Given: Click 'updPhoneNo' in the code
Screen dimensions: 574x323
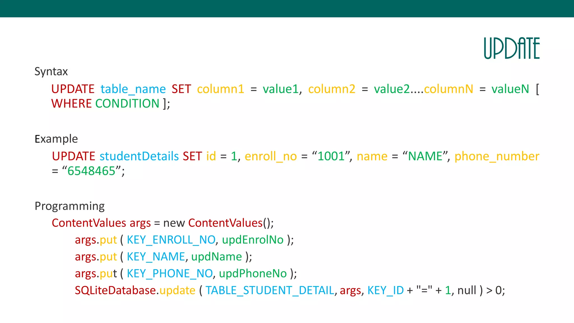Looking at the screenshot, I should (x=253, y=274).
